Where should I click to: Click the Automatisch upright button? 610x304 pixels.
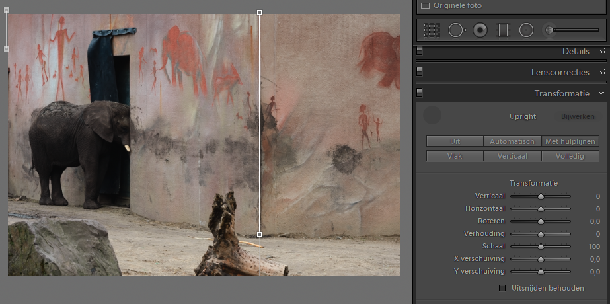(x=512, y=141)
